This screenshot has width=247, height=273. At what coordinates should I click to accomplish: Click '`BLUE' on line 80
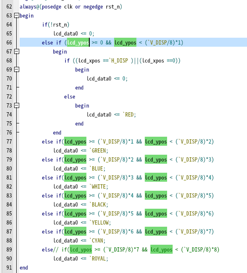(96, 169)
